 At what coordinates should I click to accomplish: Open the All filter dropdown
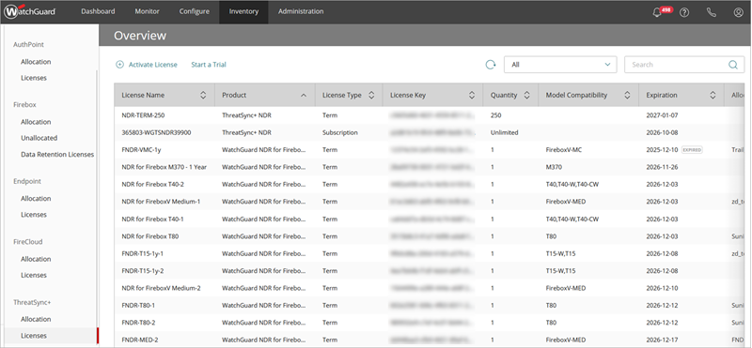pos(560,65)
